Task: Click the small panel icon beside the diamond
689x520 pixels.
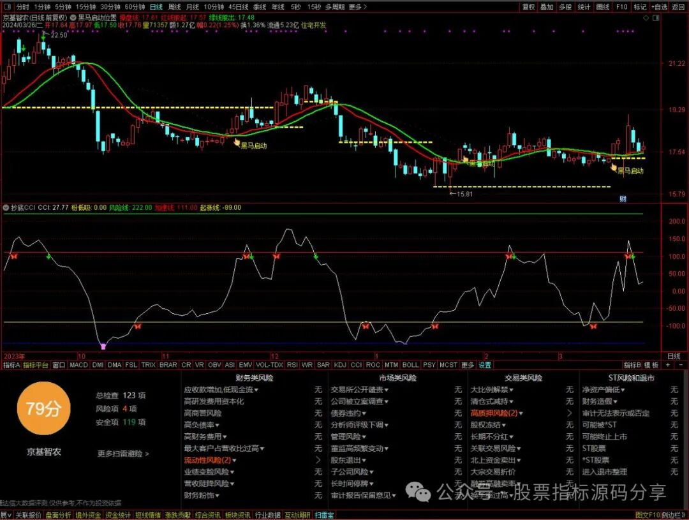Action: point(656,18)
